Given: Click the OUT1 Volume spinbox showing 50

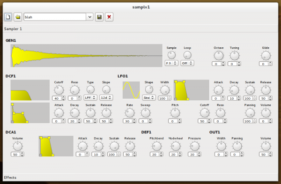Looking at the screenshot, I should click(x=266, y=154).
